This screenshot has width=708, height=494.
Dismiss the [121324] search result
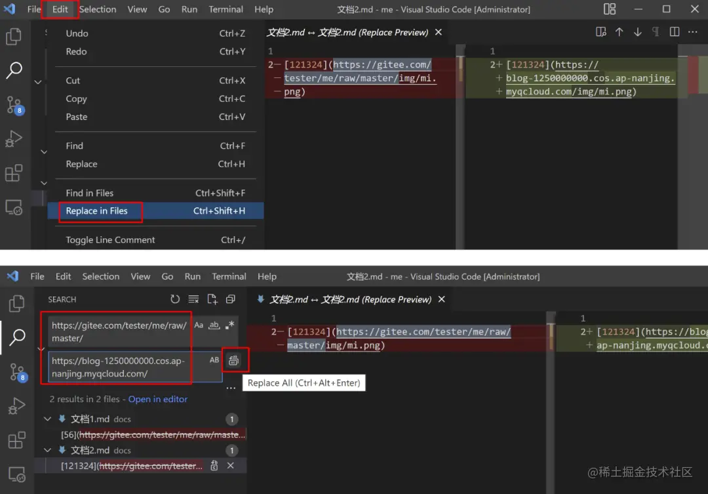pos(230,466)
